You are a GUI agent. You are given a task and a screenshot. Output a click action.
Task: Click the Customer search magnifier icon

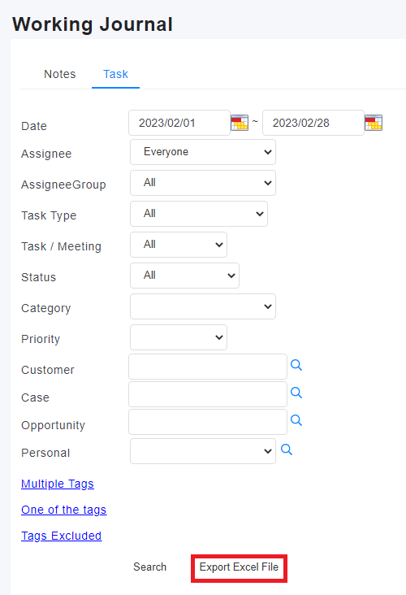[296, 365]
